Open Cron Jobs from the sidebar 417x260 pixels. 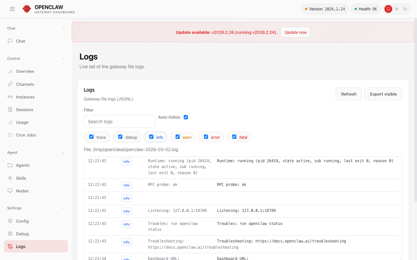[25, 135]
